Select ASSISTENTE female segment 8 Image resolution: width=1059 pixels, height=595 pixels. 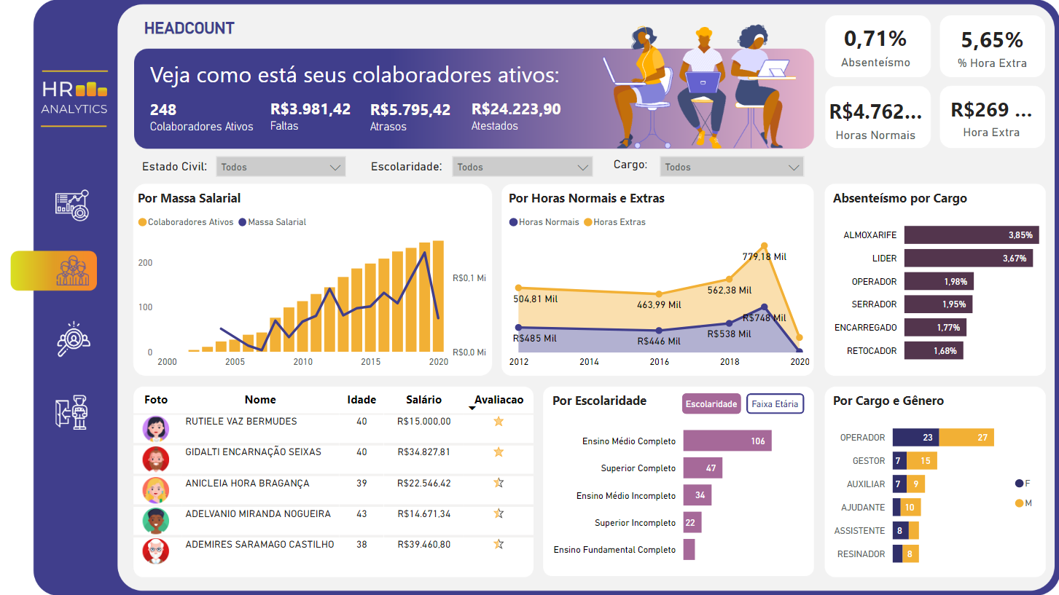coord(901,531)
